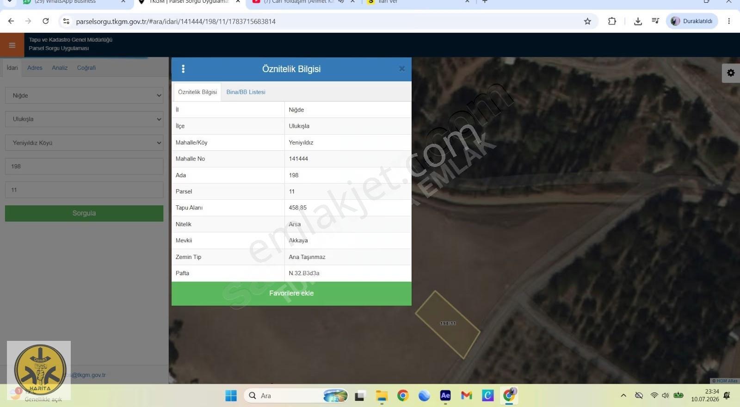Check the battery status icon
Screen dimensions: 740x407
click(x=678, y=395)
